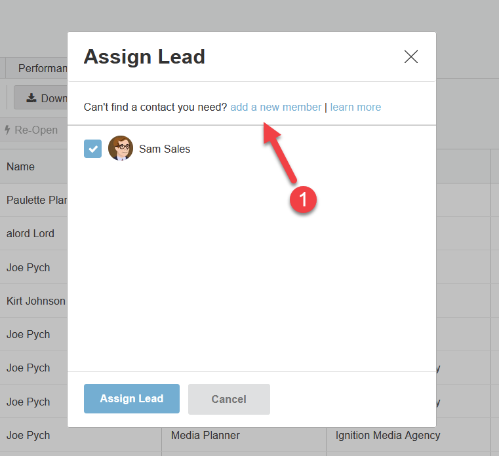Screen dimensions: 499x456
Task: Open the Kirt Johnson entry
Action: point(36,301)
